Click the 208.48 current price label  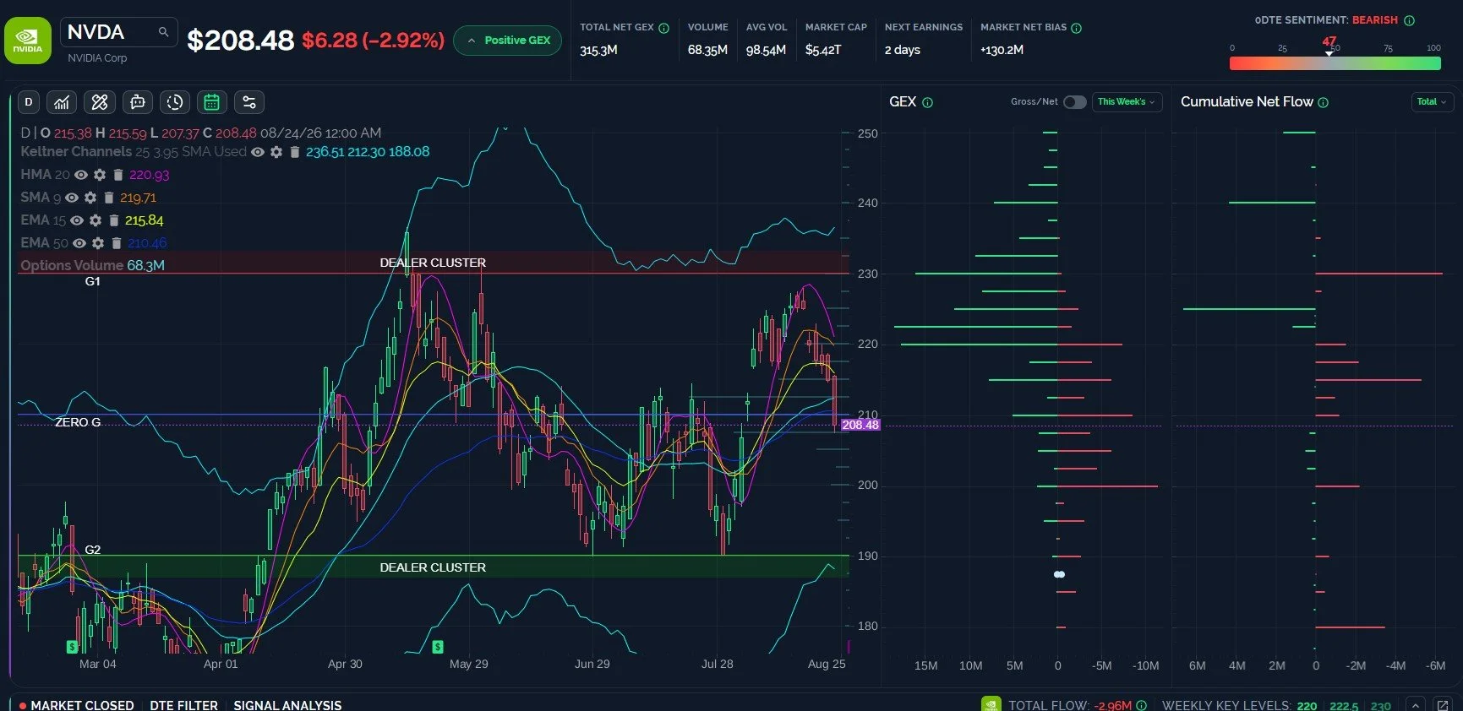pyautogui.click(x=860, y=425)
